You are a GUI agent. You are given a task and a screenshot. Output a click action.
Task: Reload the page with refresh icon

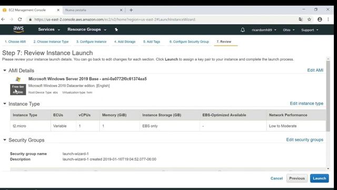[20, 20]
